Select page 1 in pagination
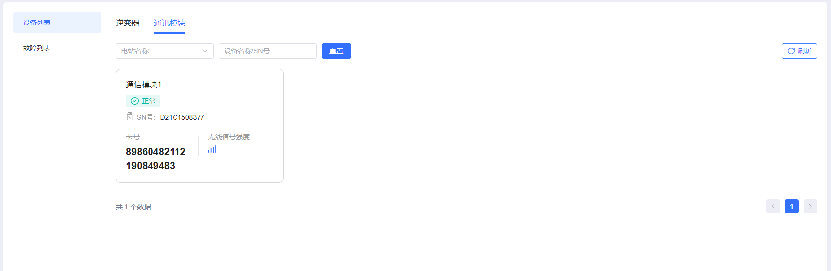The width and height of the screenshot is (831, 271). click(x=792, y=206)
